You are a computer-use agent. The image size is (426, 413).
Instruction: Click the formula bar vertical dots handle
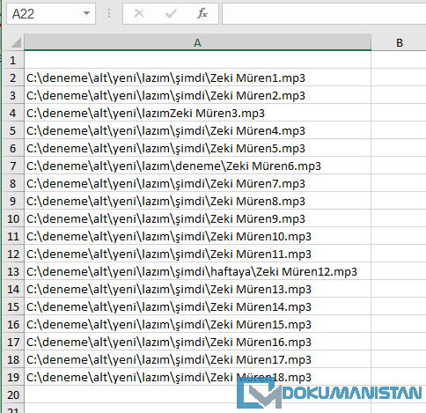point(109,13)
